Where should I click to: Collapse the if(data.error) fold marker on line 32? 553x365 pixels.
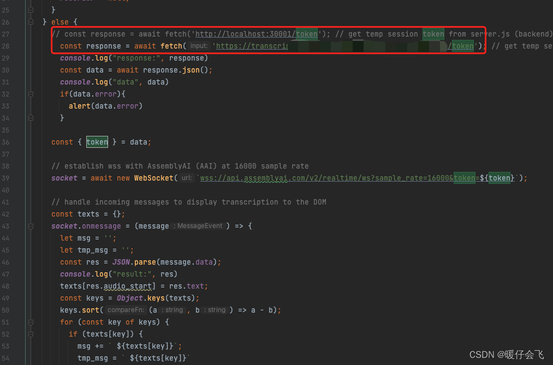pos(31,94)
